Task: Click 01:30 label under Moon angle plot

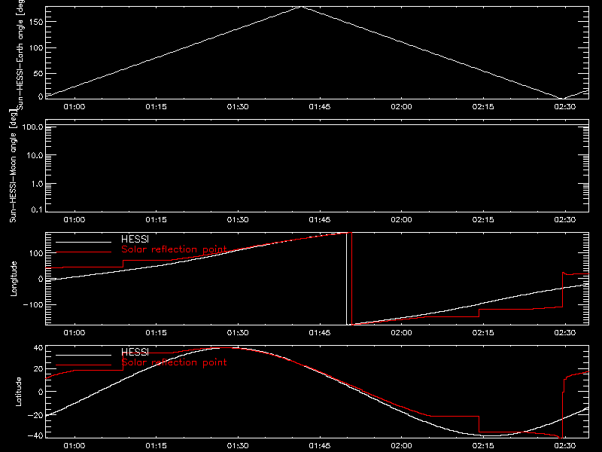Action: pyautogui.click(x=238, y=220)
